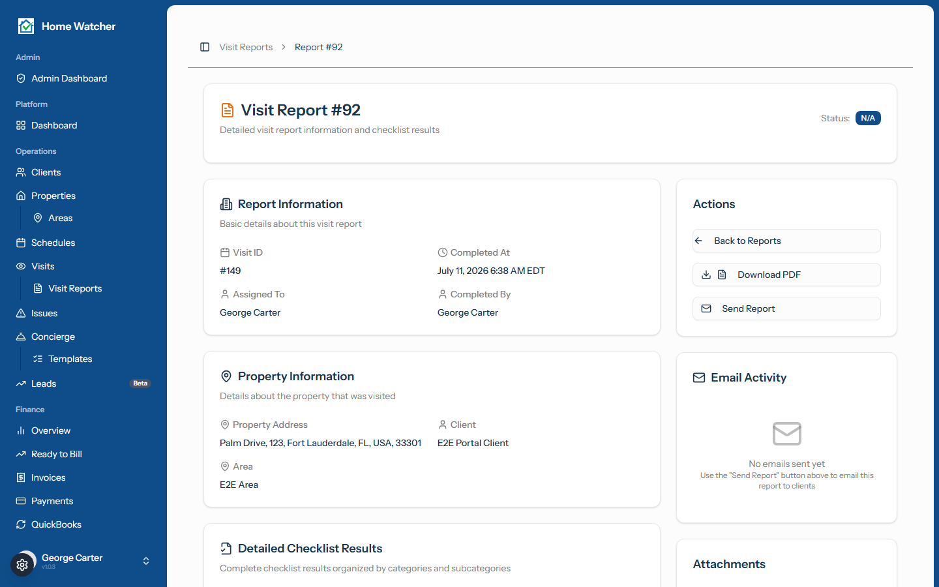Click the Properties house icon
The height and width of the screenshot is (587, 939).
pos(21,196)
